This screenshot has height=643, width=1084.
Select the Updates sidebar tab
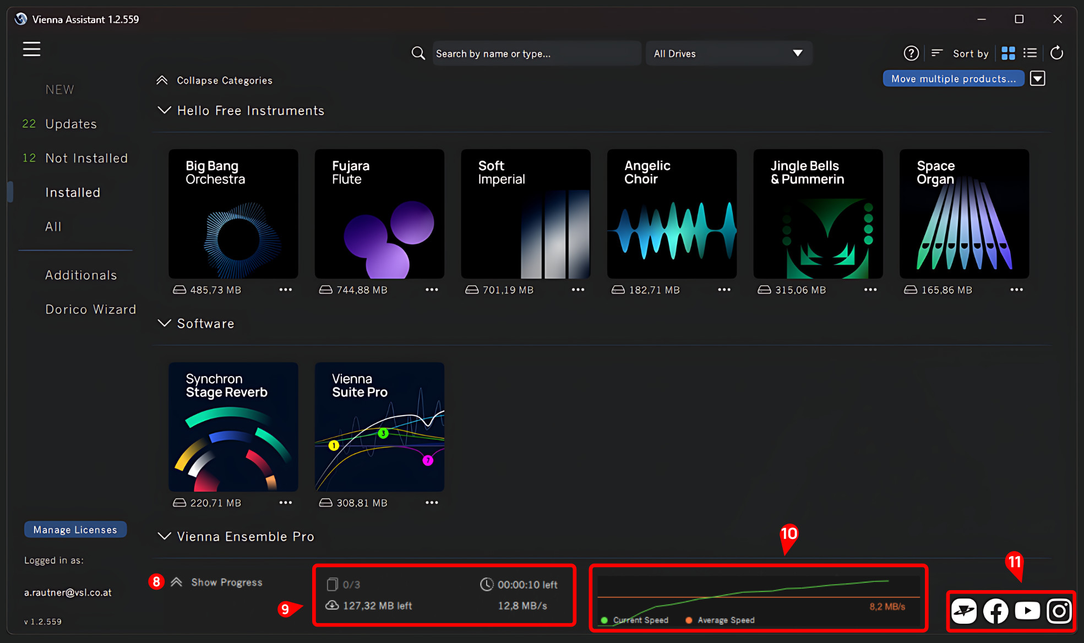(71, 124)
